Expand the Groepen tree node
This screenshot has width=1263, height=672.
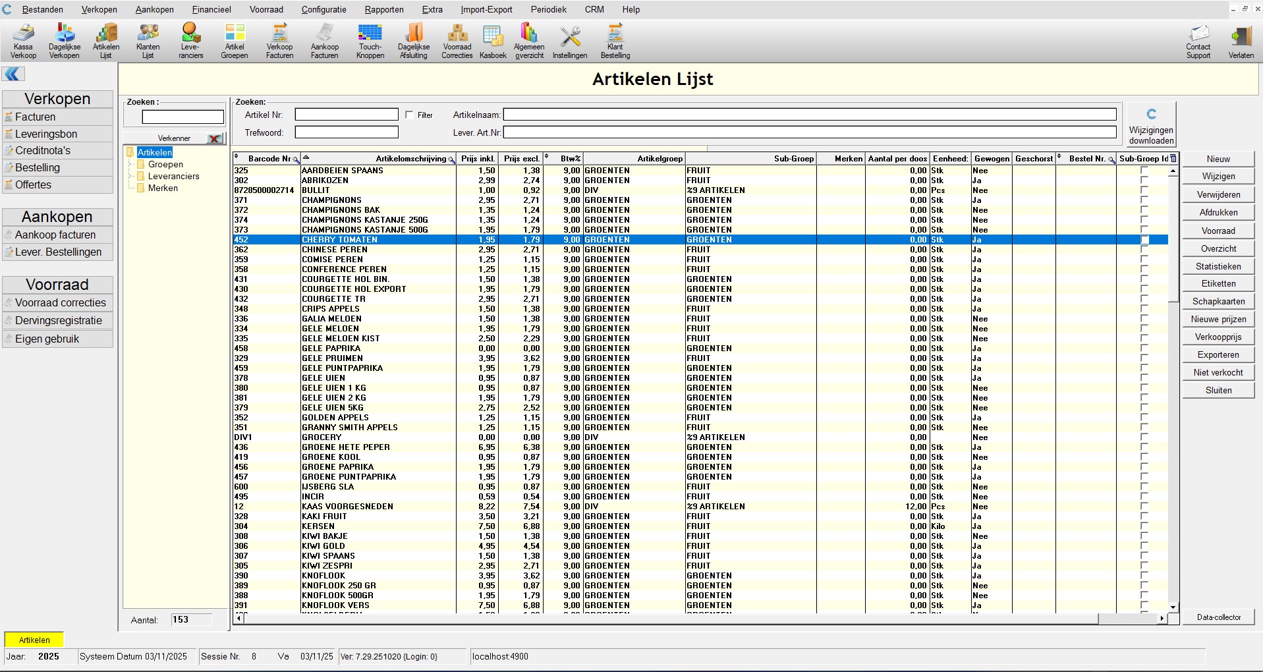pyautogui.click(x=130, y=165)
